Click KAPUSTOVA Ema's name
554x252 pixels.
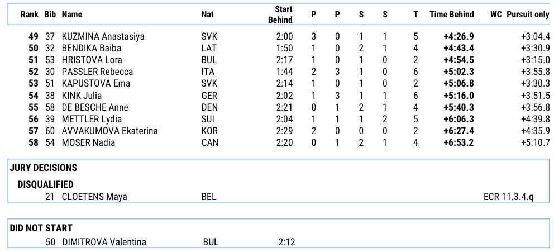(x=95, y=84)
